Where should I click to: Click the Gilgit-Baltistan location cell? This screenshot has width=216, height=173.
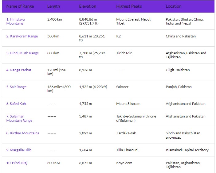pos(178,70)
